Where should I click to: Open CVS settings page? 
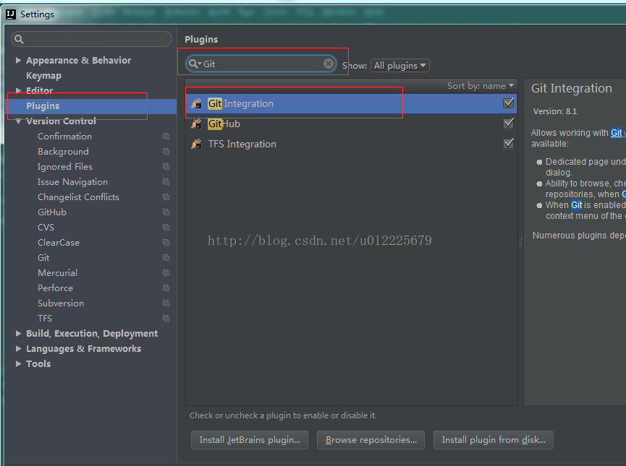(46, 227)
